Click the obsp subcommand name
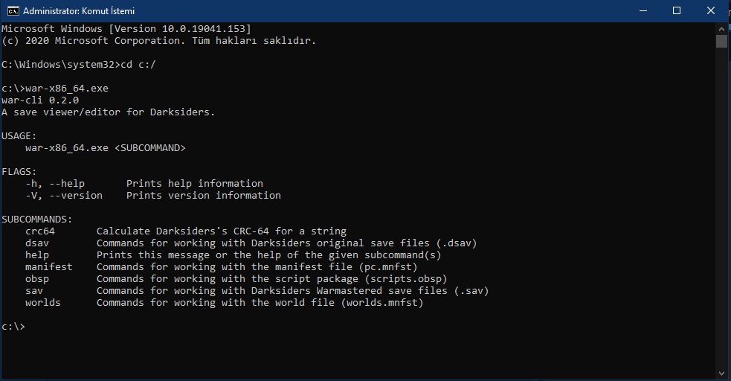The height and width of the screenshot is (381, 731). pos(37,279)
